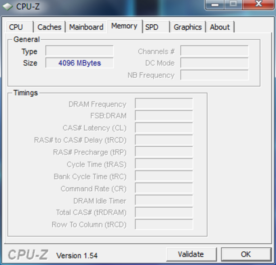The image size is (276, 265).
Task: Minimize the CPU-Z window
Action: 215,5
